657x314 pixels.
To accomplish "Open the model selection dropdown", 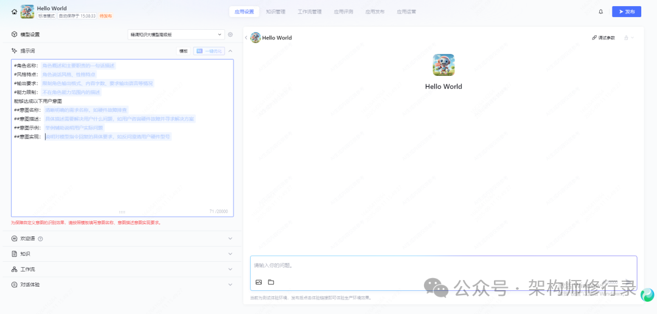I will tap(176, 35).
